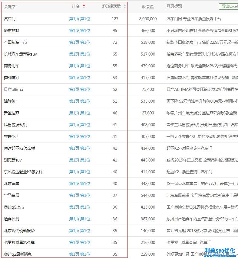Click index count 544,000

tap(148, 195)
